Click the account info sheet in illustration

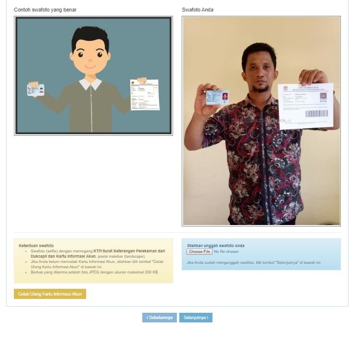(145, 95)
